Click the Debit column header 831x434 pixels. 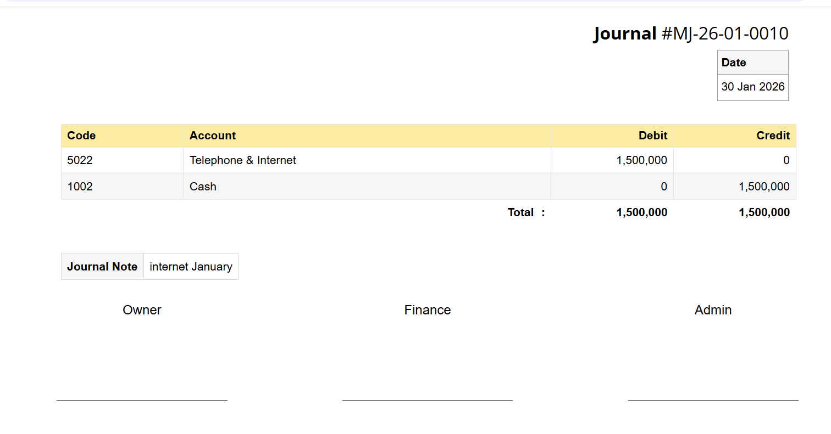click(x=652, y=136)
